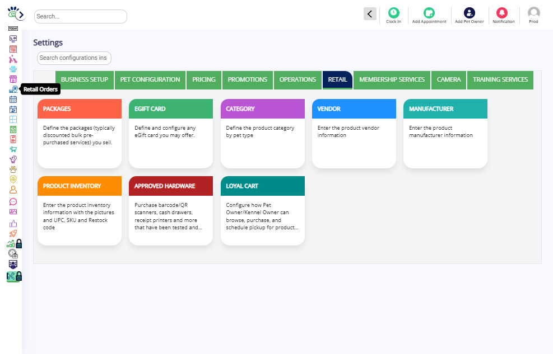The image size is (553, 354).
Task: Click the top search field
Action: tap(81, 17)
